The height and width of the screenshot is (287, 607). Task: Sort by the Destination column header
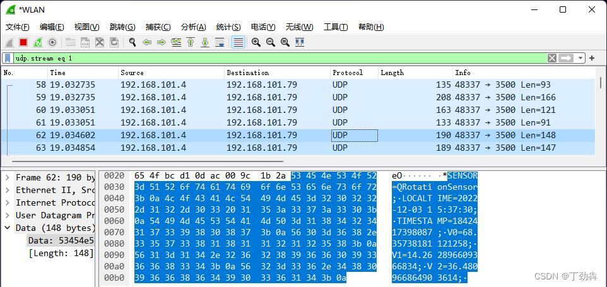[277, 73]
